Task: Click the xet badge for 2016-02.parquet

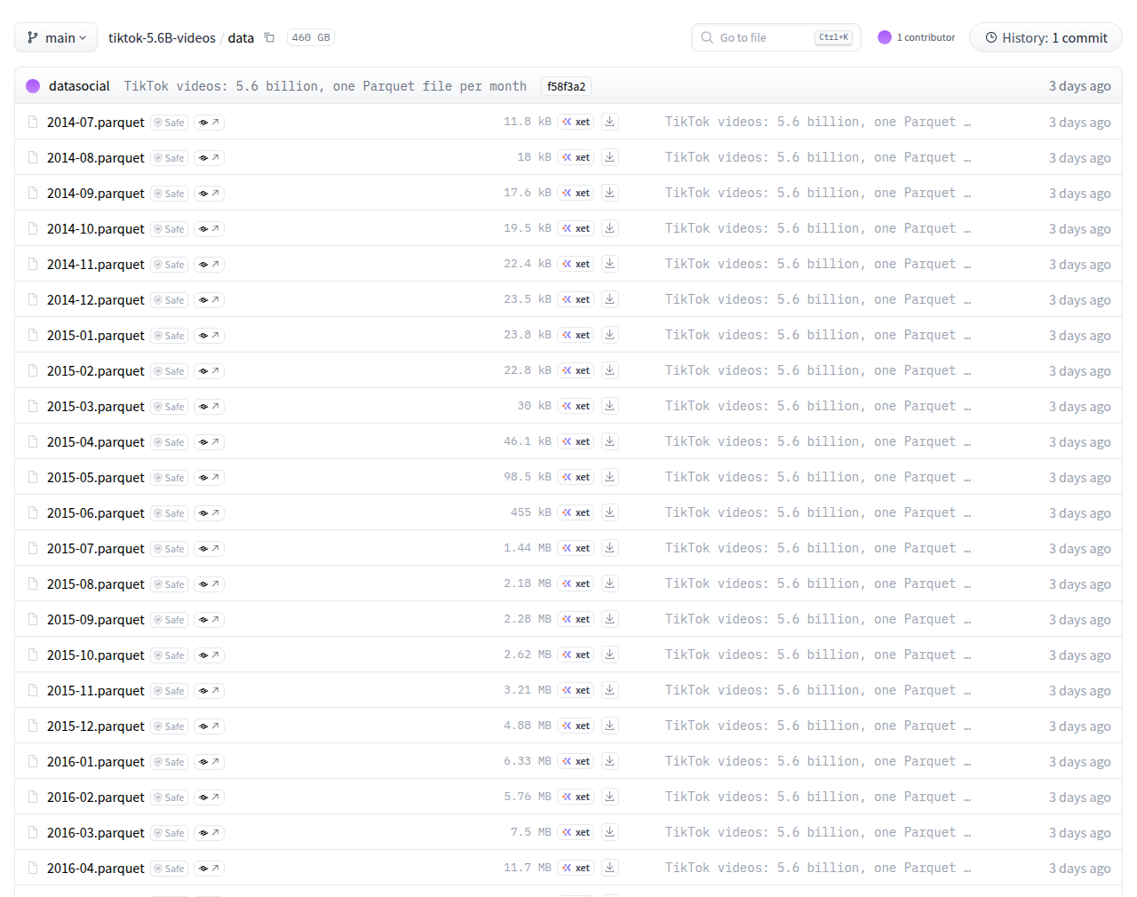Action: pos(576,797)
